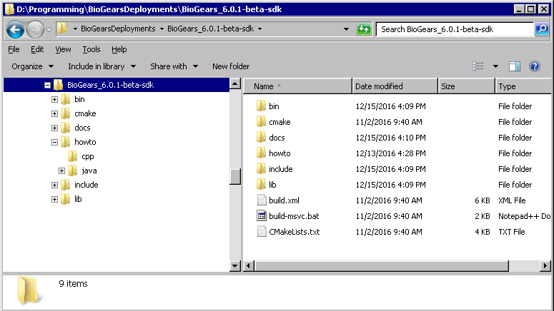
Task: Expand the docs folder in tree
Action: click(x=54, y=128)
